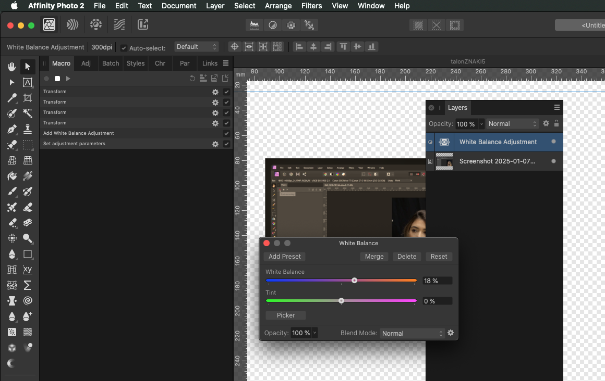Expand the White Balance dialog Blend Mode dropdown
Image resolution: width=605 pixels, height=381 pixels.
[412, 333]
